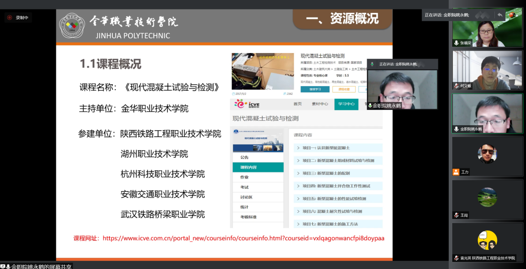526x269 pixels.
Task: Click the red recording indicator icon
Action: click(x=10, y=17)
